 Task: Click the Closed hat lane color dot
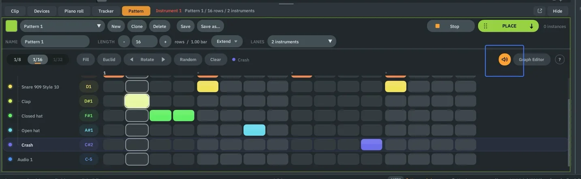[10, 116]
